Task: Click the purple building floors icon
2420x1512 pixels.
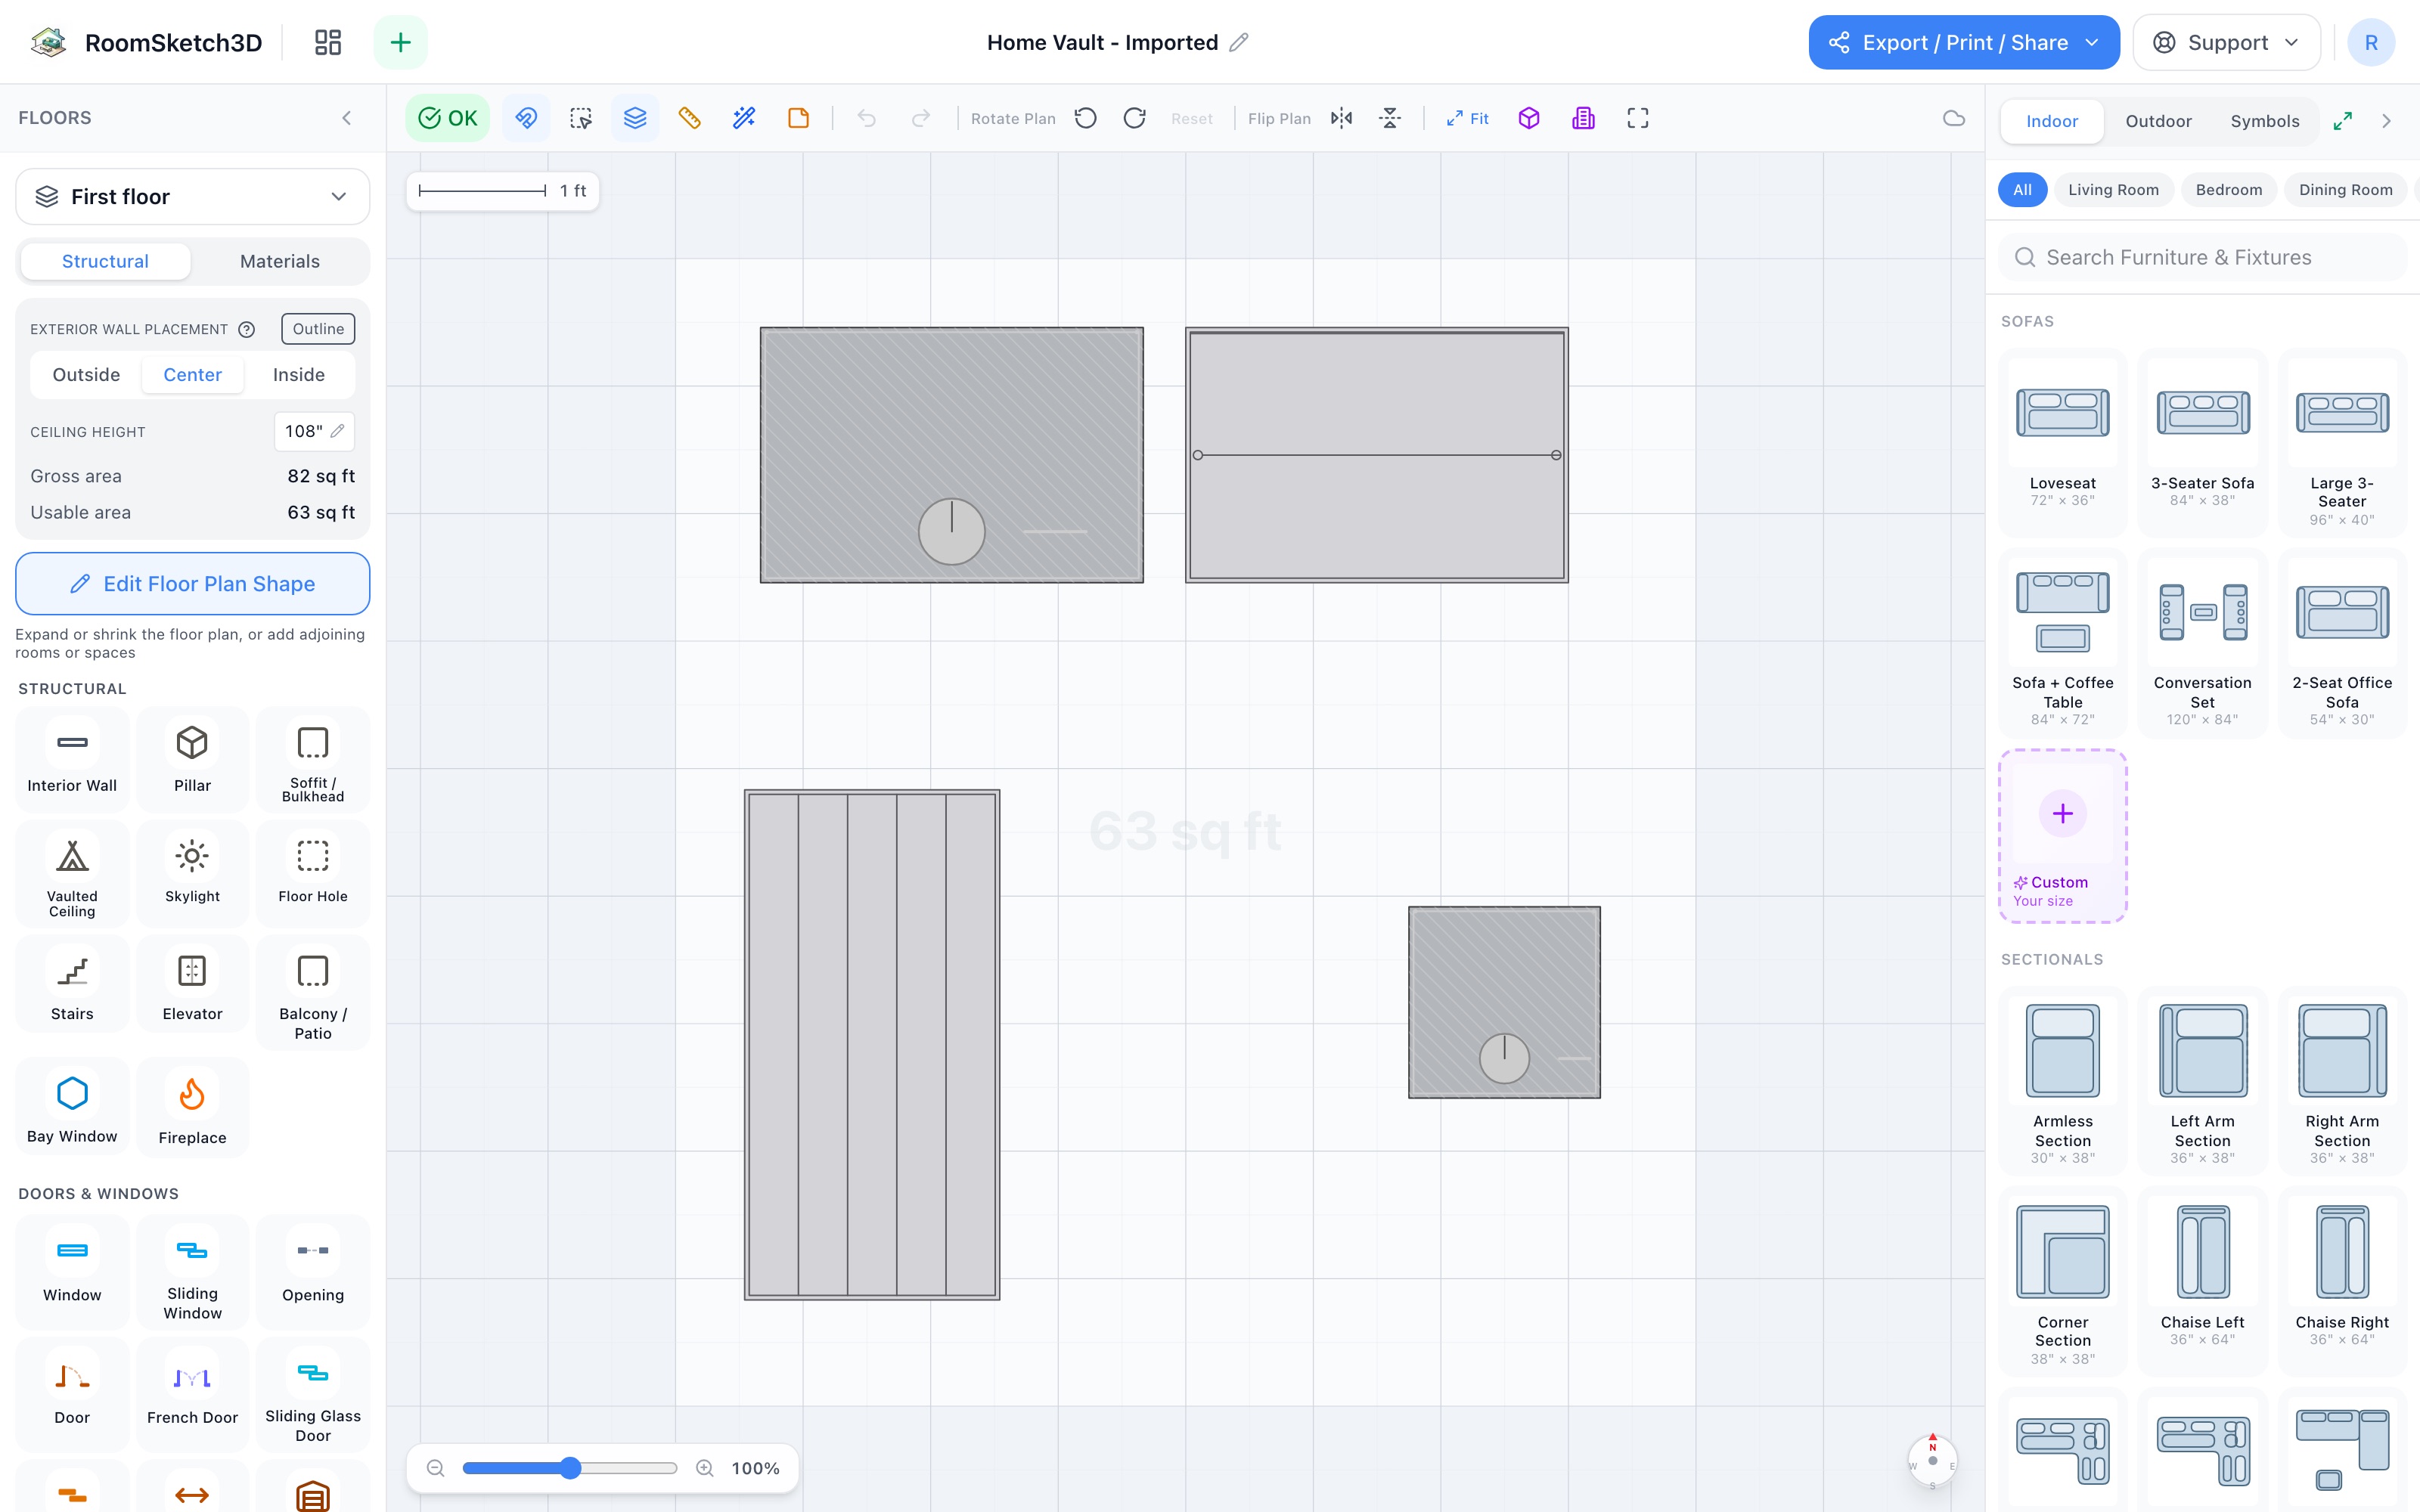Action: (1583, 118)
